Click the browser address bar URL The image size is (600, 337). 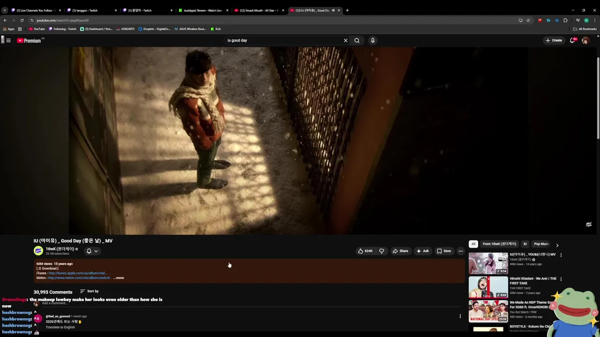coord(63,20)
